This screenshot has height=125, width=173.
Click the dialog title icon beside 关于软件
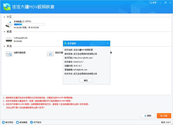click(65, 43)
